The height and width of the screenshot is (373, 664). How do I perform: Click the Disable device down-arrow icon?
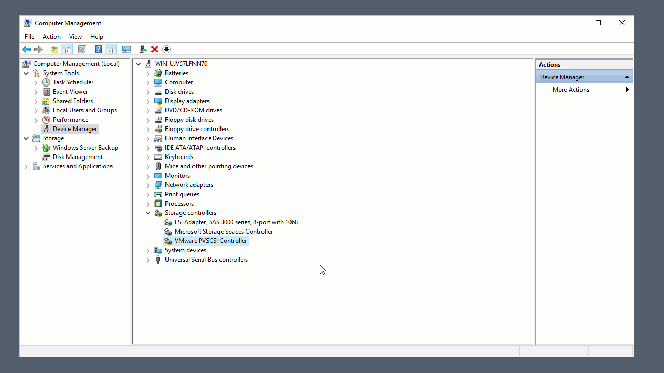[x=167, y=49]
